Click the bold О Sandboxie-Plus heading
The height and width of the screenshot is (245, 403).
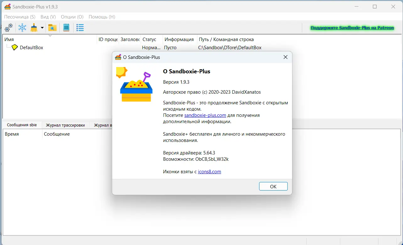pos(187,71)
